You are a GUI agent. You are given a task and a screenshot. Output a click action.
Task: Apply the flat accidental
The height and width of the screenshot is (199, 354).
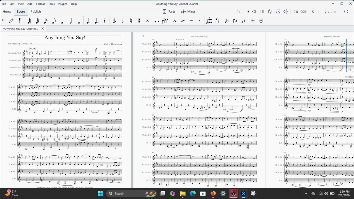[122, 21]
